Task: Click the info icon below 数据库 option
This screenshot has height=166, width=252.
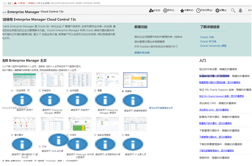Action: (132, 100)
